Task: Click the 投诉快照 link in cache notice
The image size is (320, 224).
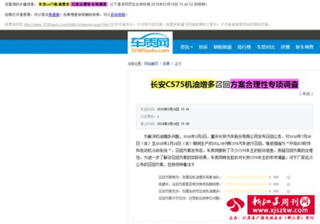Action: tap(118, 15)
